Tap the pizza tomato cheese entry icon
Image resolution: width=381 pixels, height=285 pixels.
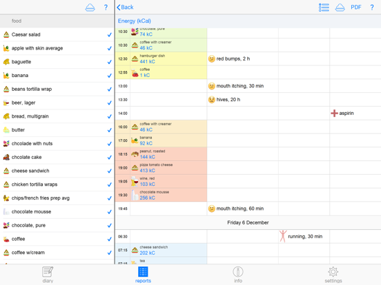135,168
